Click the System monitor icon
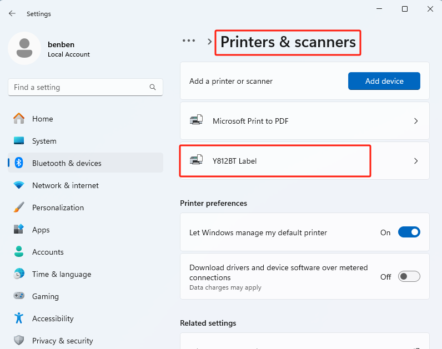The height and width of the screenshot is (349, 442). [19, 140]
